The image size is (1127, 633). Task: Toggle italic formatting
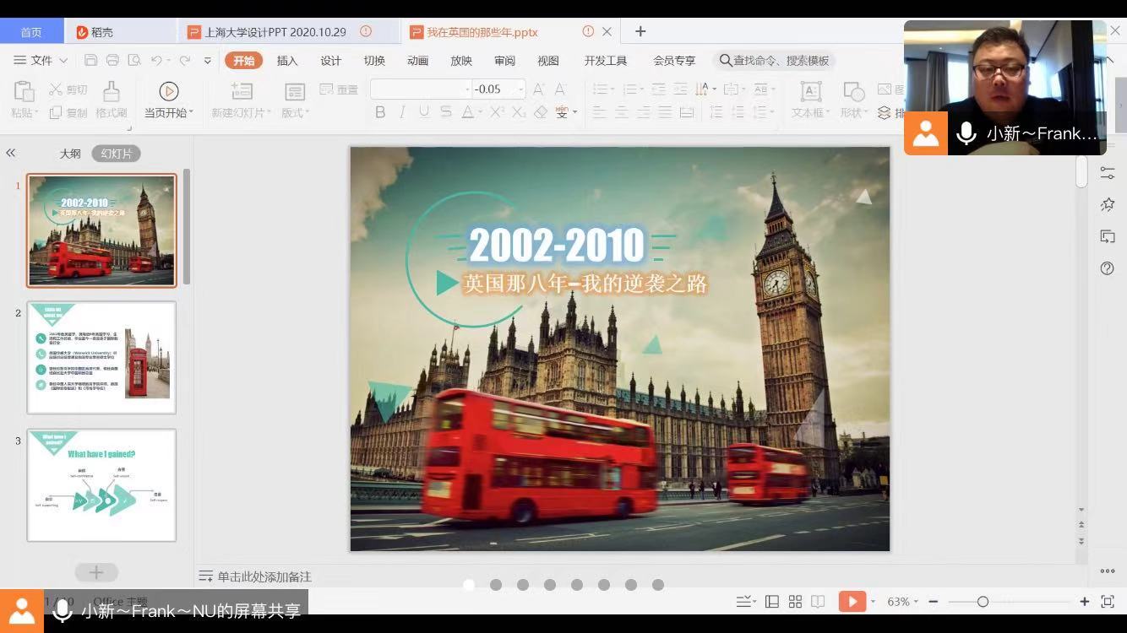point(402,112)
